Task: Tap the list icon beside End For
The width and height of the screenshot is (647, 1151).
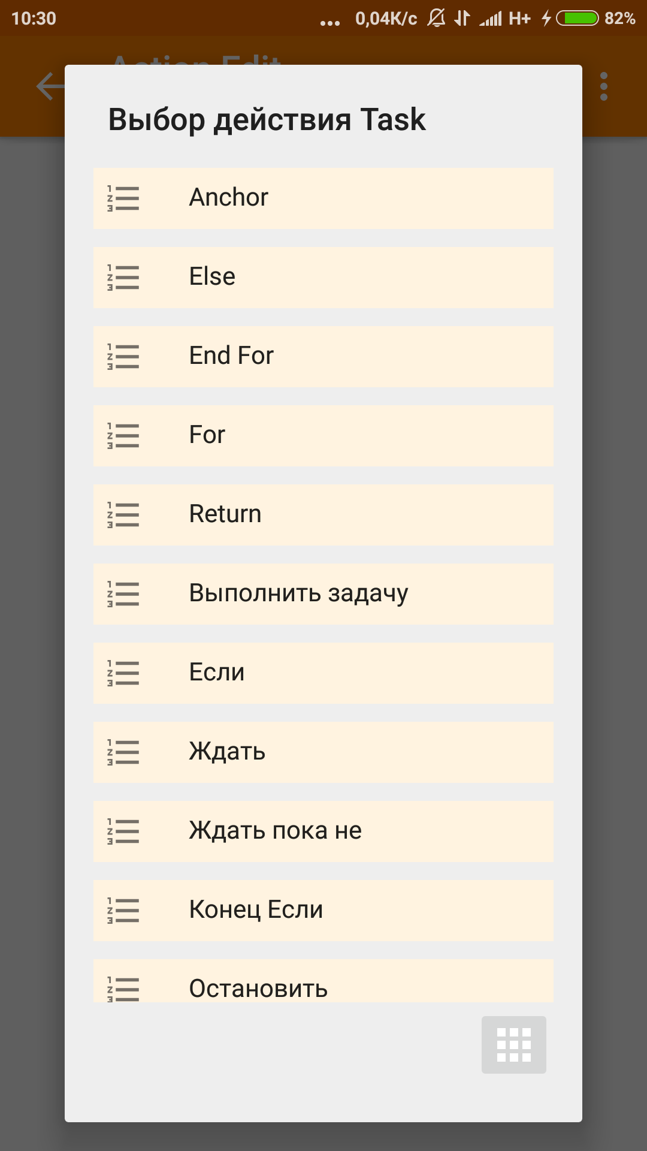Action: pyautogui.click(x=123, y=357)
